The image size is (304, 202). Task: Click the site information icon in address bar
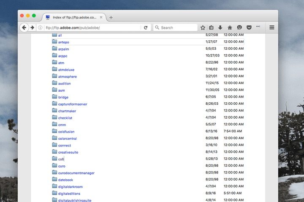tap(41, 27)
